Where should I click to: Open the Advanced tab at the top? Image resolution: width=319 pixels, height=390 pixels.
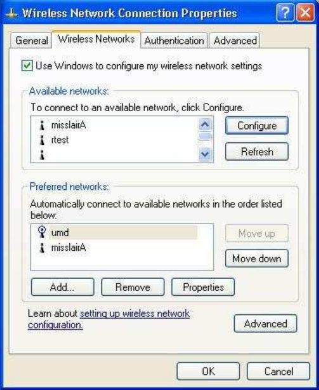(x=235, y=41)
